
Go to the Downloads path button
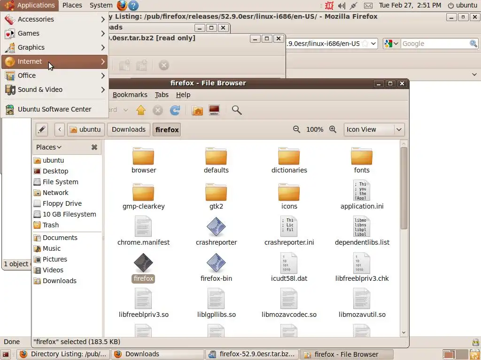[129, 129]
